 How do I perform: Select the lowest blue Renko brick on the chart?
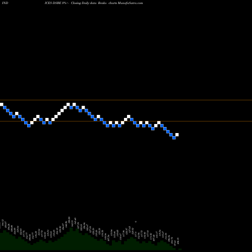point(174,138)
